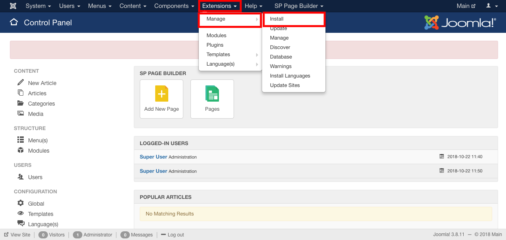Select Manage in the Extensions menu
The image size is (506, 240).
(230, 19)
